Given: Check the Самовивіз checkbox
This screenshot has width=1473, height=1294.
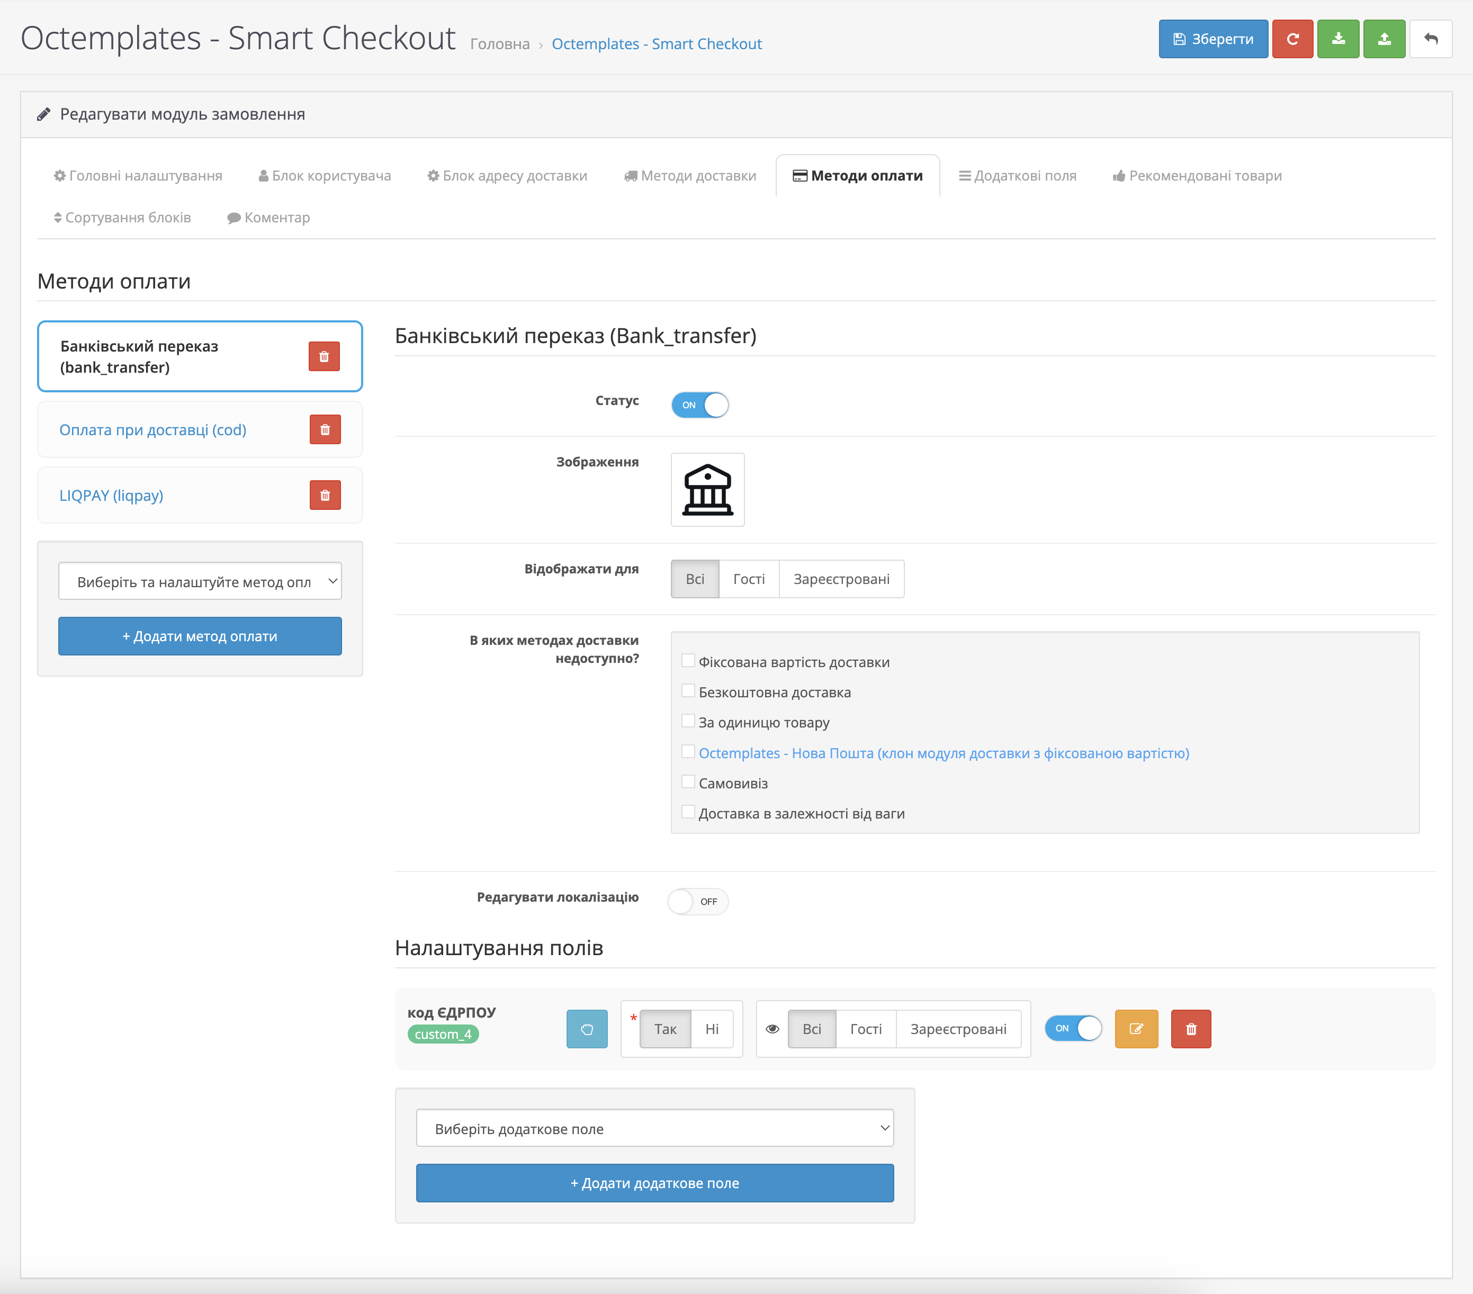Looking at the screenshot, I should pyautogui.click(x=688, y=783).
